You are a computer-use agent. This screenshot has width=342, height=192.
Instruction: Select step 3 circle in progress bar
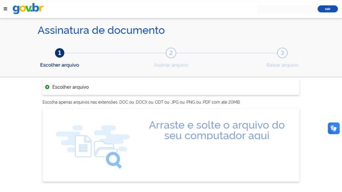pyautogui.click(x=282, y=53)
